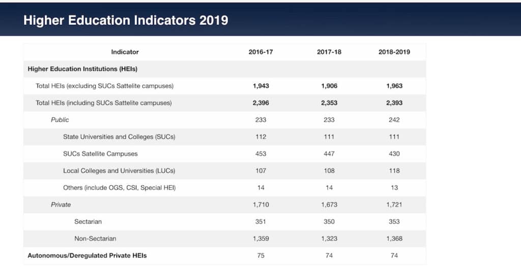
Task: Click the 2017-18 column header
Action: click(329, 52)
